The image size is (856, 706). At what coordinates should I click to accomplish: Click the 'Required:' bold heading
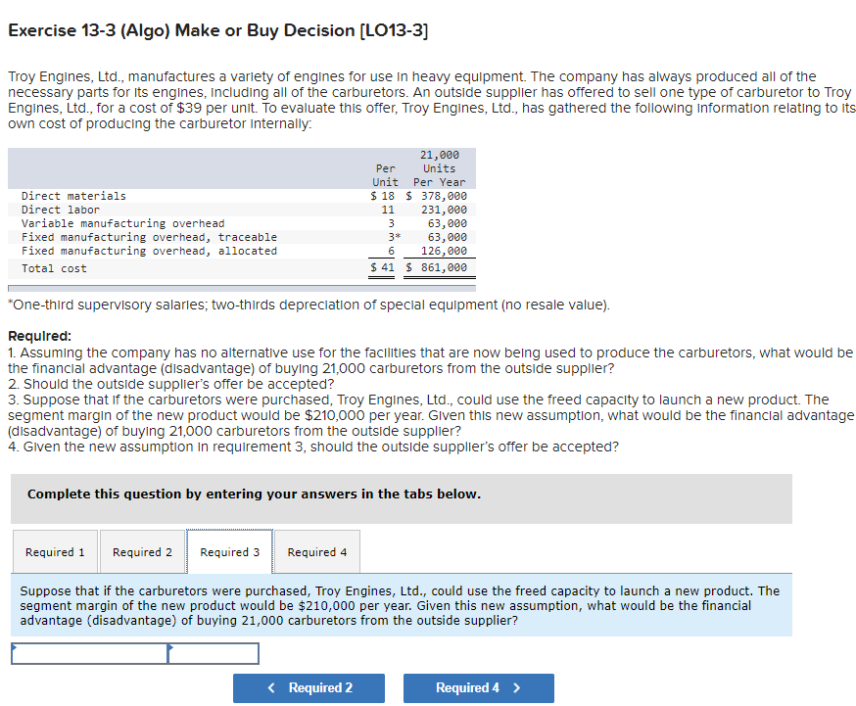pyautogui.click(x=40, y=336)
